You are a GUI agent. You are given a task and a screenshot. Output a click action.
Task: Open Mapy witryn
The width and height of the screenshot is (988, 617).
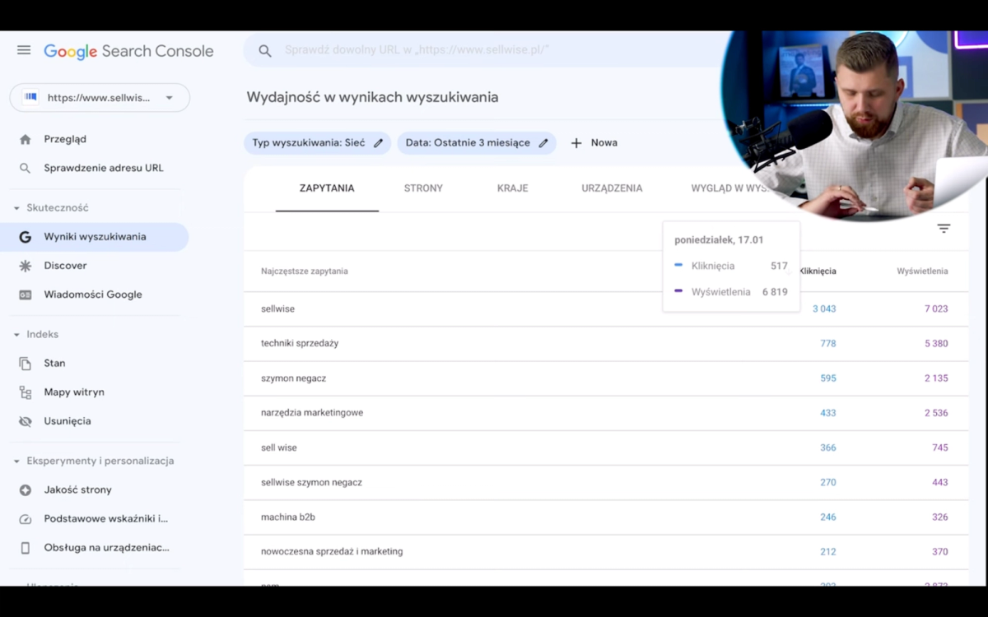click(74, 392)
